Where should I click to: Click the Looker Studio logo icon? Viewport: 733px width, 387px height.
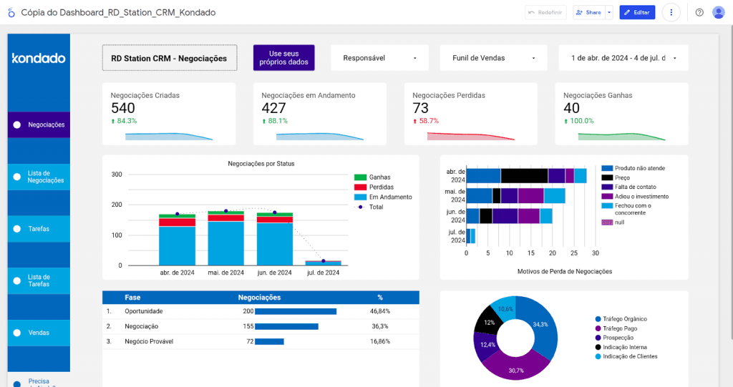(x=11, y=13)
